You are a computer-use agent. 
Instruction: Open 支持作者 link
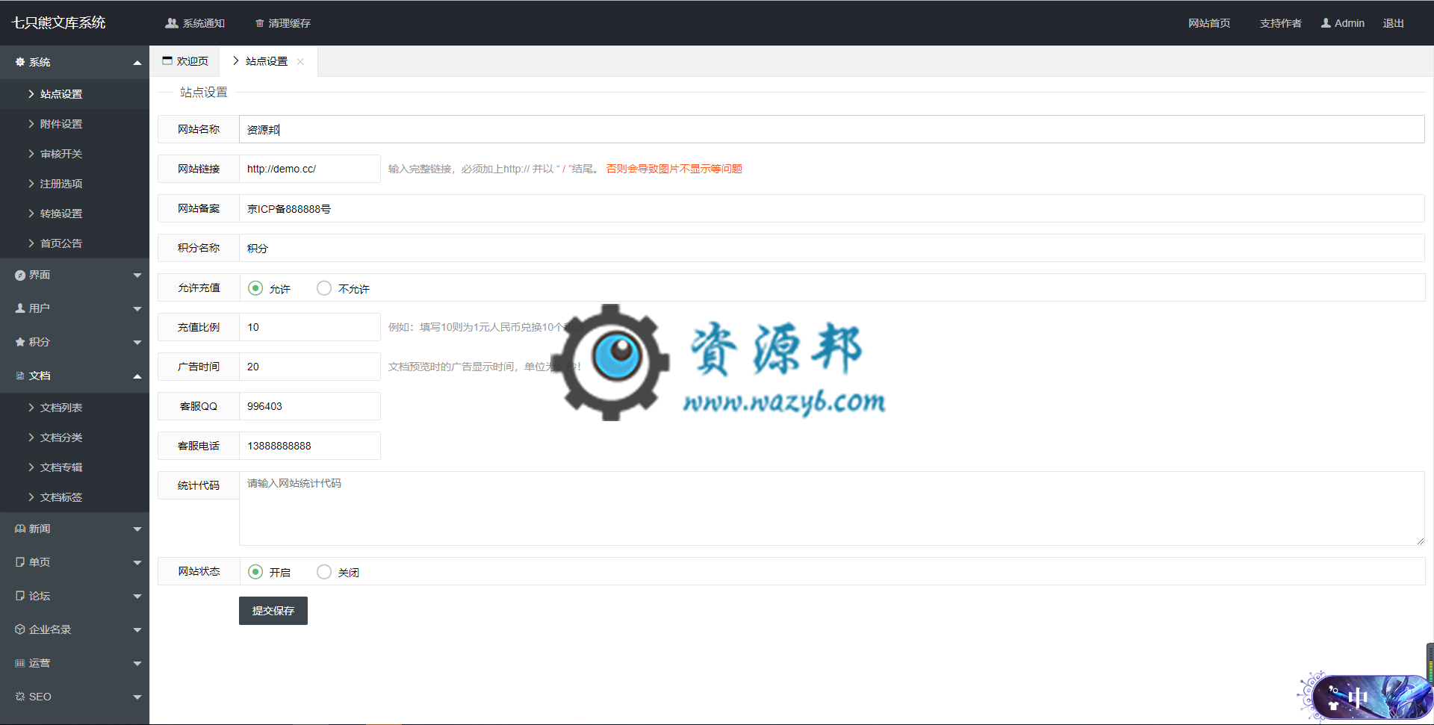click(x=1280, y=23)
